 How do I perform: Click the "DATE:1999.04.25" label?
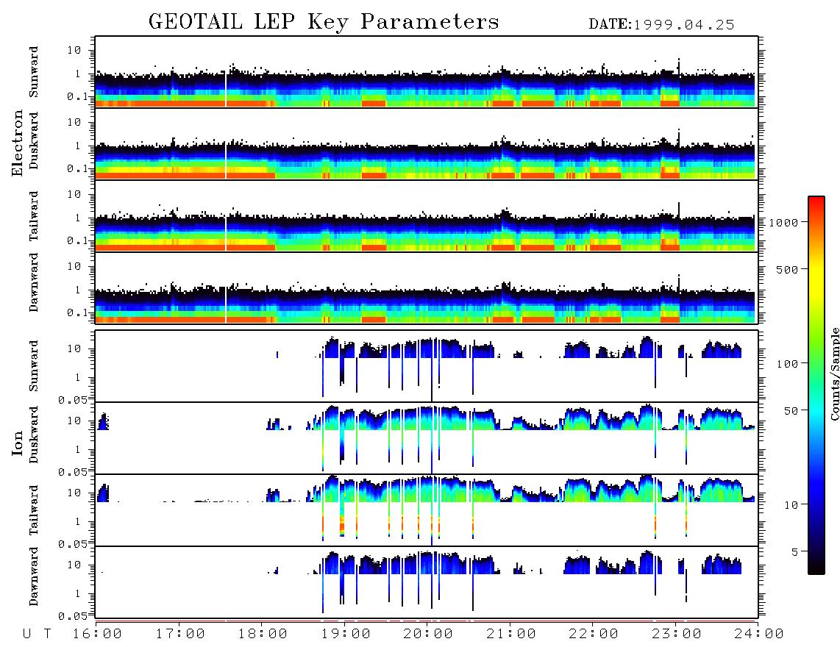click(661, 25)
